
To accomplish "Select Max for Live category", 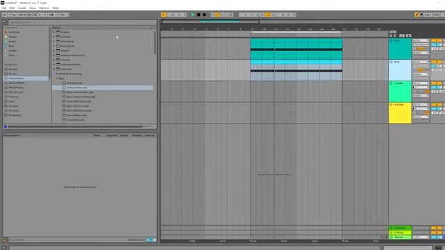I will (15, 92).
